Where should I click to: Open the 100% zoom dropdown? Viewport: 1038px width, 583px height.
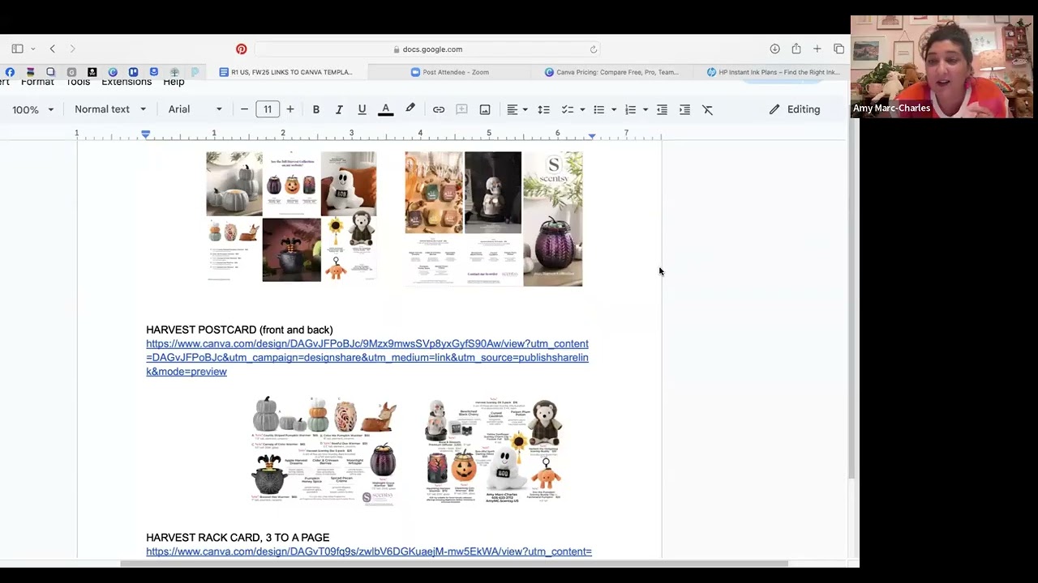32,109
